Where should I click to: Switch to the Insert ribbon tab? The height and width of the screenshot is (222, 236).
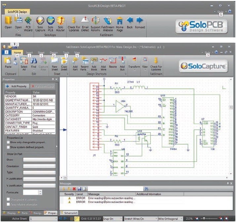[x=29, y=53]
